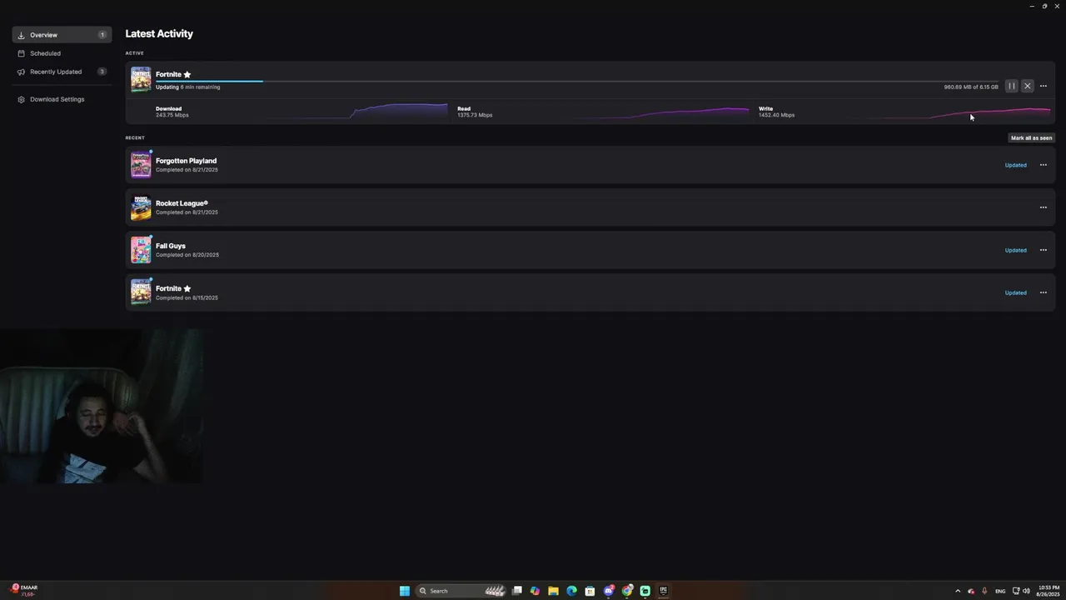Open the clock showing 10:53 PM
The width and height of the screenshot is (1066, 600).
point(1049,591)
